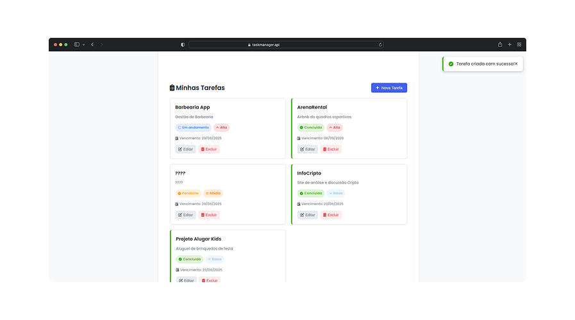The image size is (575, 320).
Task: Click the Baixa badge on InfoCripto
Action: tap(336, 193)
